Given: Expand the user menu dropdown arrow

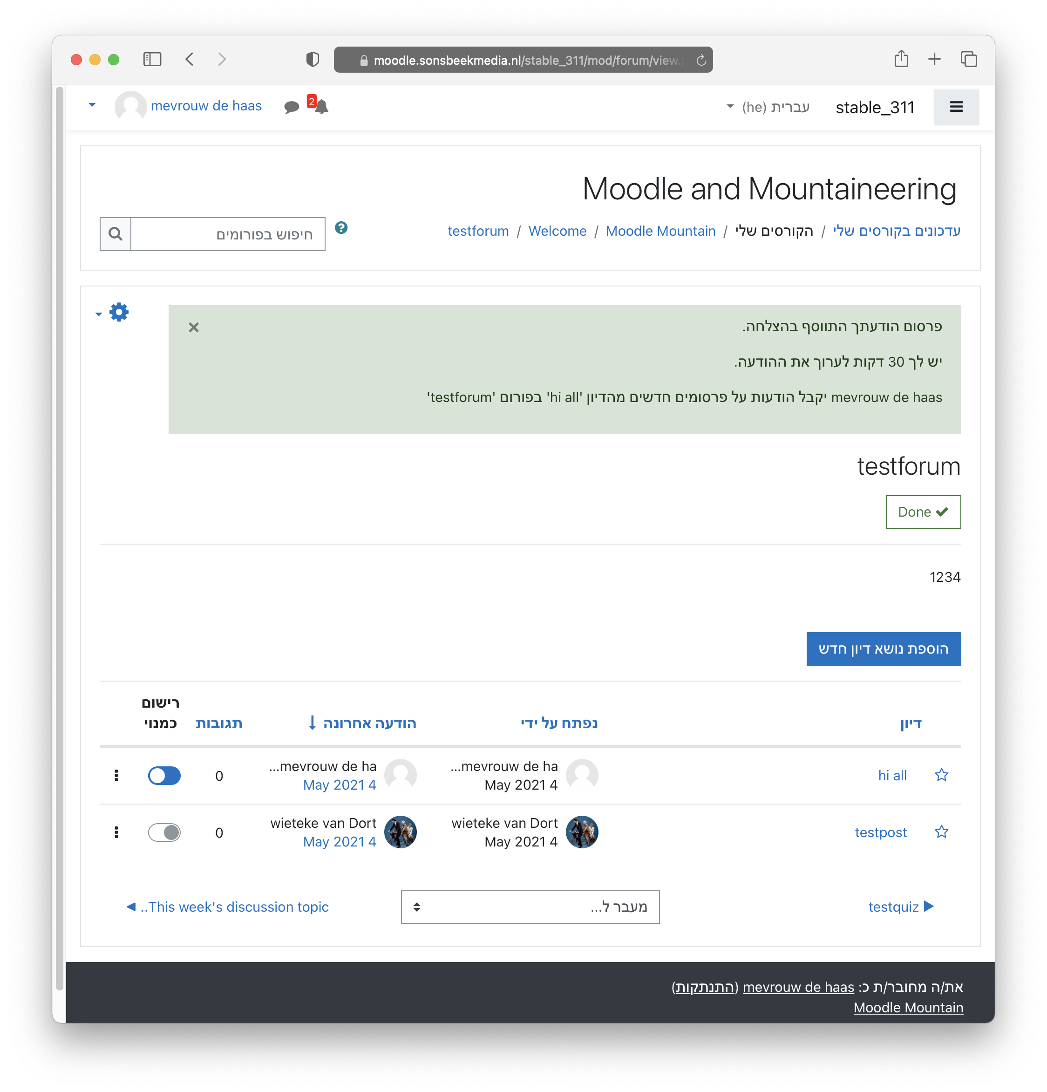Looking at the screenshot, I should 92,105.
